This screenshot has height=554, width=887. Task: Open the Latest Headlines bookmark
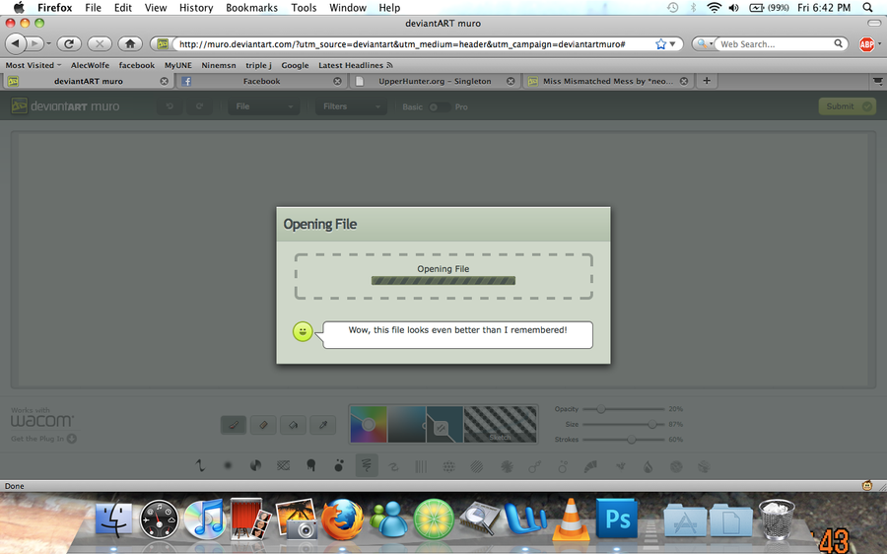tap(355, 65)
